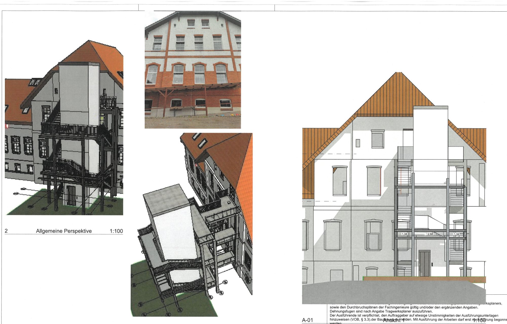Click the right 1,34 dimension label

(456, 234)
